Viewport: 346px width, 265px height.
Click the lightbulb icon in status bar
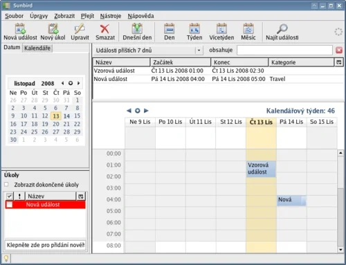[x=6, y=259]
